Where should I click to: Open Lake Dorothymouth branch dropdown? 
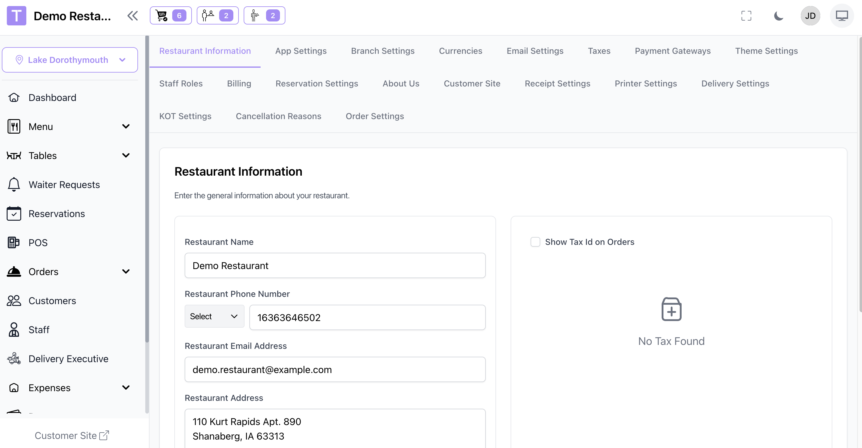pyautogui.click(x=70, y=60)
